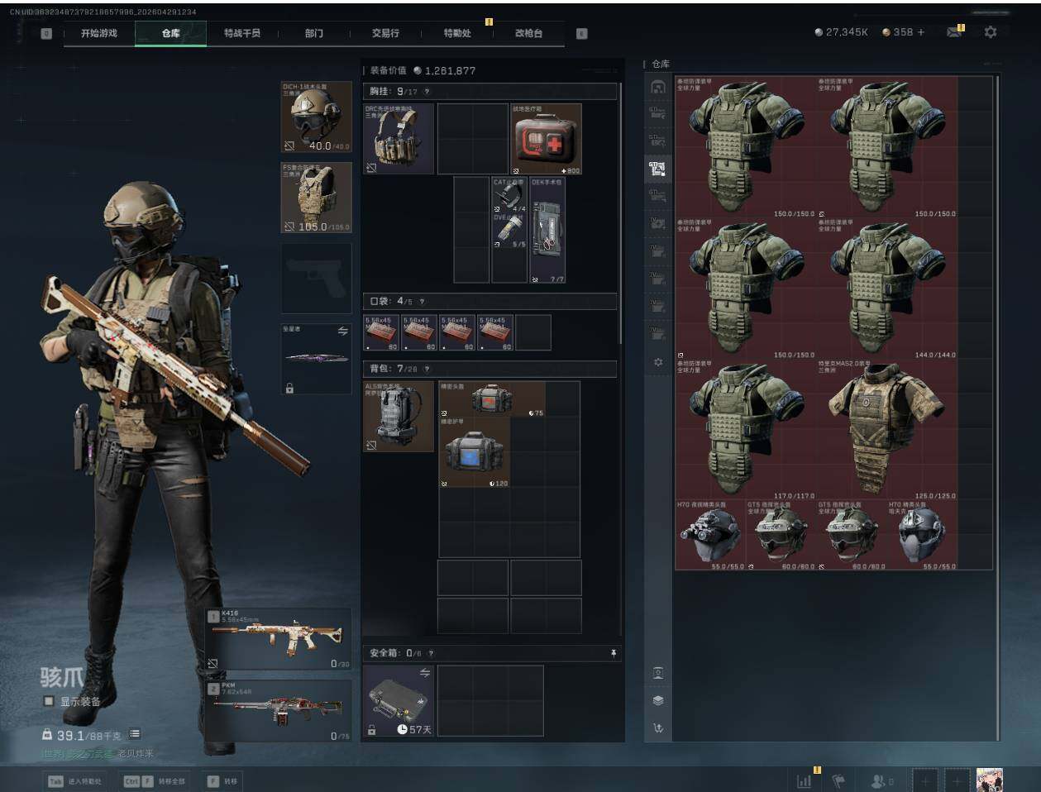The width and height of the screenshot is (1041, 792).
Task: Select the ALS backpack item
Action: [x=399, y=416]
